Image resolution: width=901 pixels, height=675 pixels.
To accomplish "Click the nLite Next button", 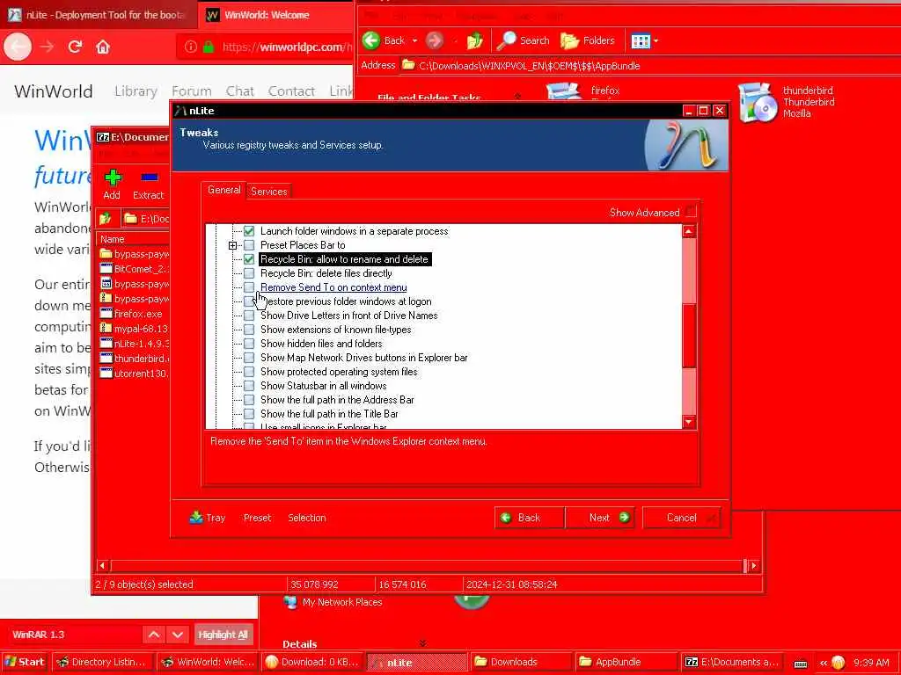I will tap(600, 517).
